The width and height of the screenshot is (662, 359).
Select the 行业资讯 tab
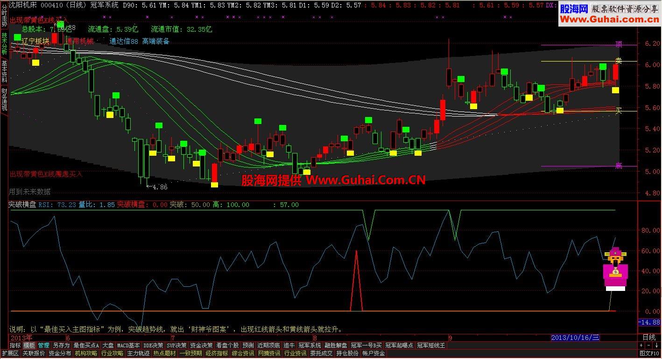coord(295,353)
